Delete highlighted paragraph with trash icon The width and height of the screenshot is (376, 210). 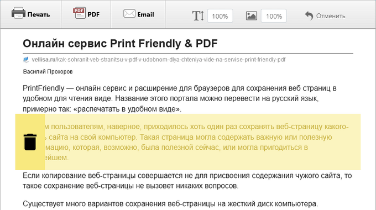30,142
